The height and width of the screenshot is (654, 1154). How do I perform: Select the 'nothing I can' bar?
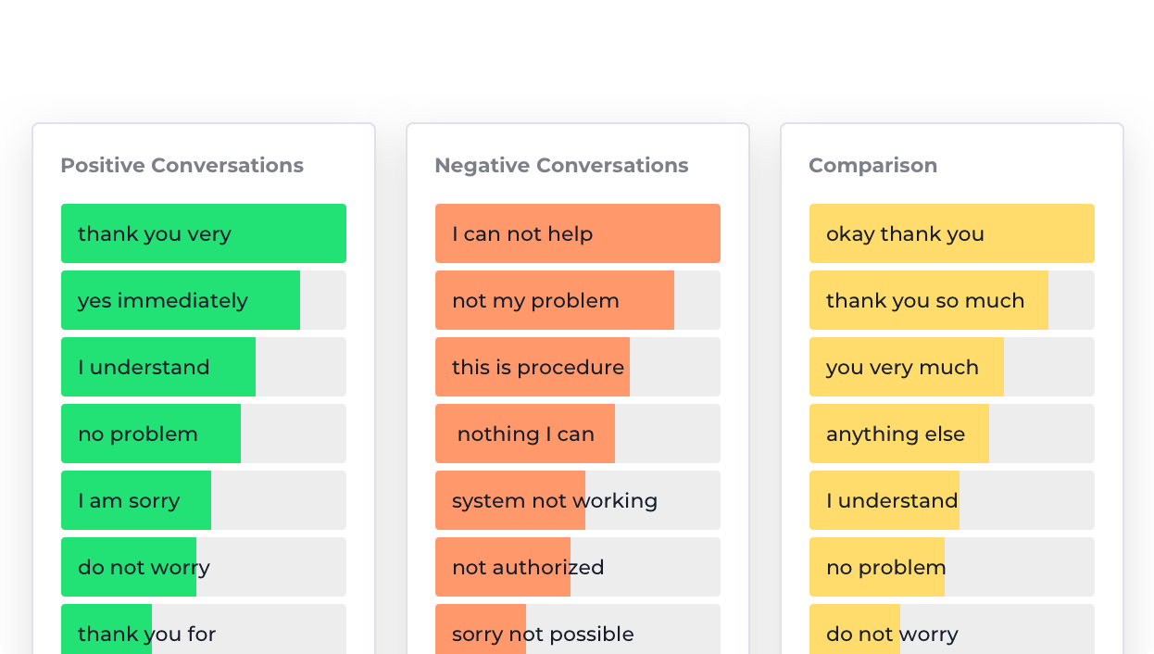578,434
